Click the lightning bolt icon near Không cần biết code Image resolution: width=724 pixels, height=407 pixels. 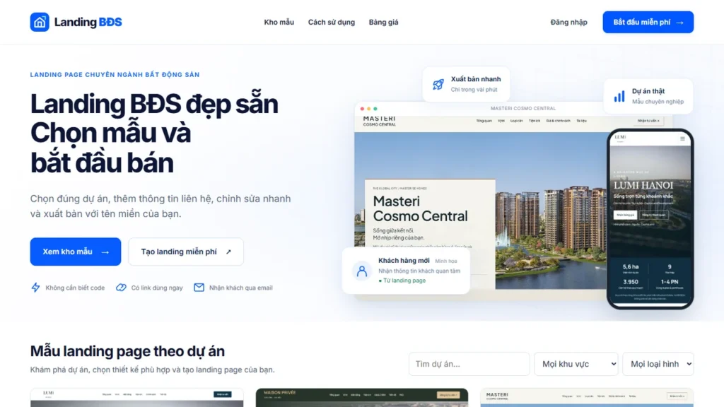click(35, 288)
